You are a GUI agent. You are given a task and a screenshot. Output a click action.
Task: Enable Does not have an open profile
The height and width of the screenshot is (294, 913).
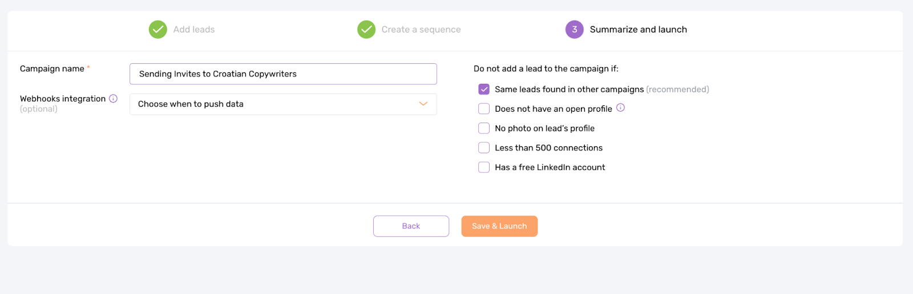pos(484,109)
